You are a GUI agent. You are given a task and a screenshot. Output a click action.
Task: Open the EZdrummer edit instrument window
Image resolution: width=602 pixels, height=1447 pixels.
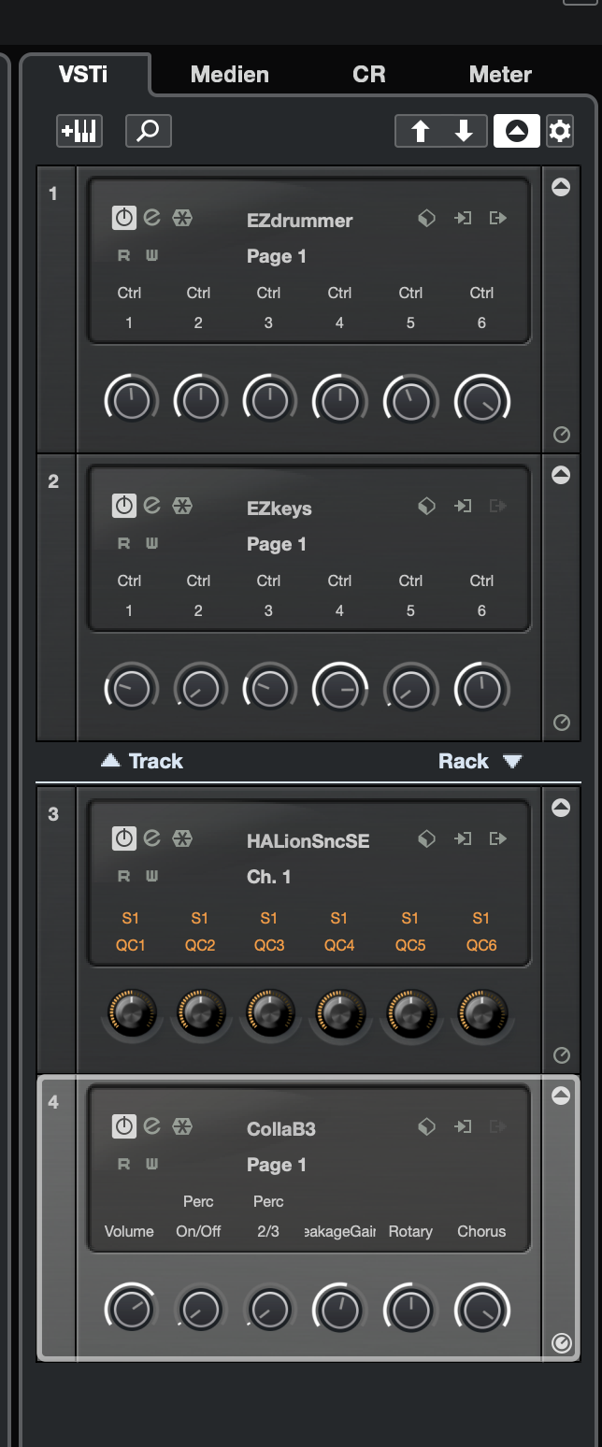152,218
